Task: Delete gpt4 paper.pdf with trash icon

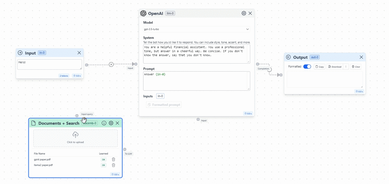Action: (x=113, y=159)
